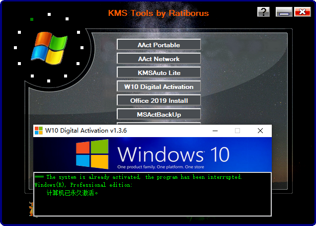Click the 'Windows(R), Professional edition:' line
Viewport: 316px width, 226px height.
83,185
